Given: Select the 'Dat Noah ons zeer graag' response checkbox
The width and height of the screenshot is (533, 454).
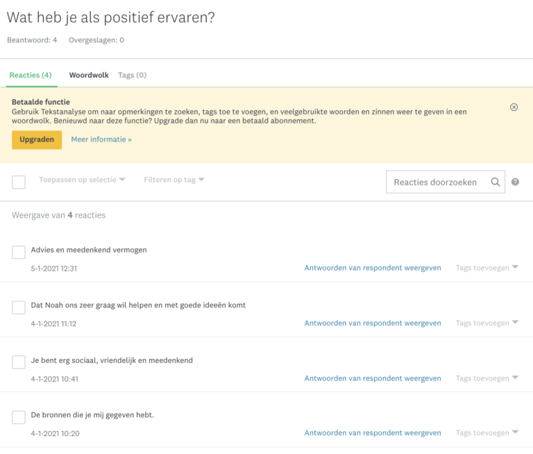Looking at the screenshot, I should pos(19,308).
